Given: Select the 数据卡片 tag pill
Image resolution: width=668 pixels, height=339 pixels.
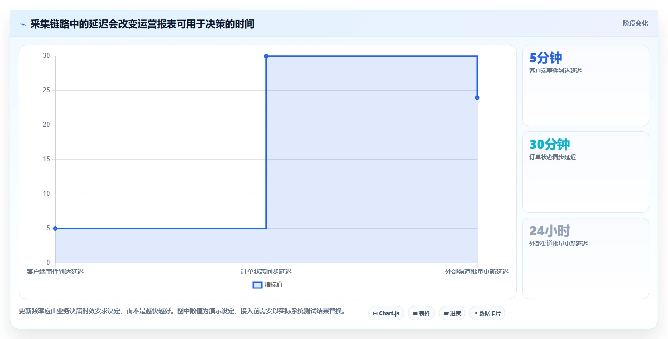Looking at the screenshot, I should tap(487, 313).
